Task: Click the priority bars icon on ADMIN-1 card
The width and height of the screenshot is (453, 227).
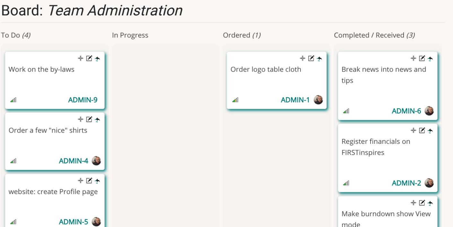Action: pyautogui.click(x=235, y=100)
